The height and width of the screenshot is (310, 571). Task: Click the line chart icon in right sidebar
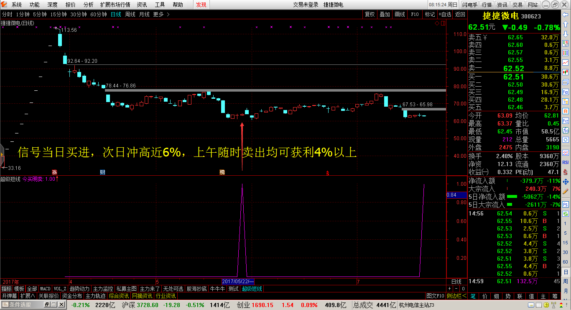pyautogui.click(x=565, y=62)
